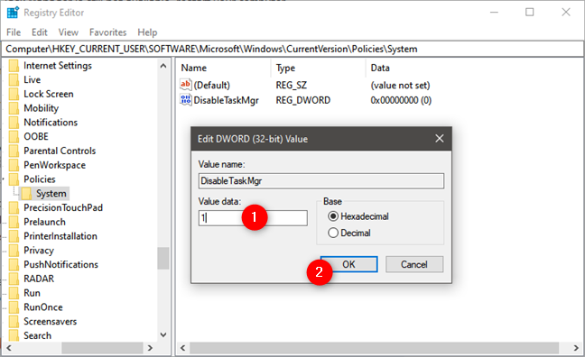Click the Registry Editor app icon in title bar
This screenshot has width=585, height=357.
pos(13,13)
